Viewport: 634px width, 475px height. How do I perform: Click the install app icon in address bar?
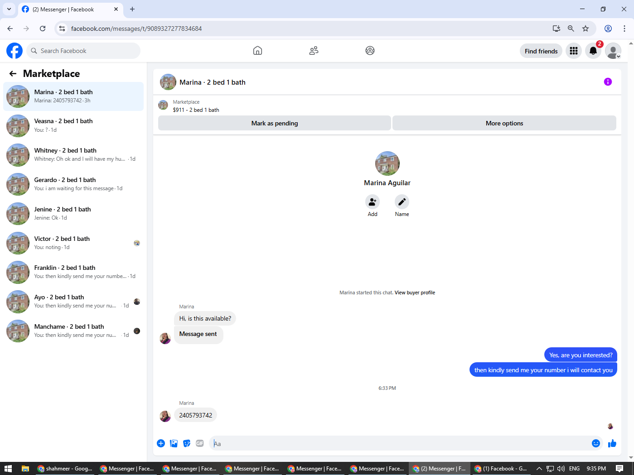[557, 29]
